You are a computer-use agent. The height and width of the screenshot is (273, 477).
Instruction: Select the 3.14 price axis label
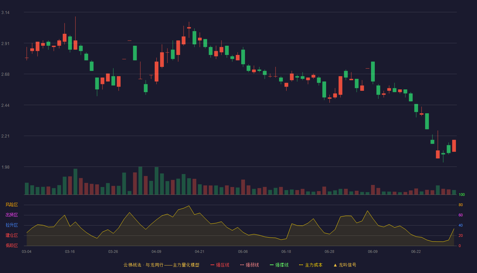pos(5,13)
